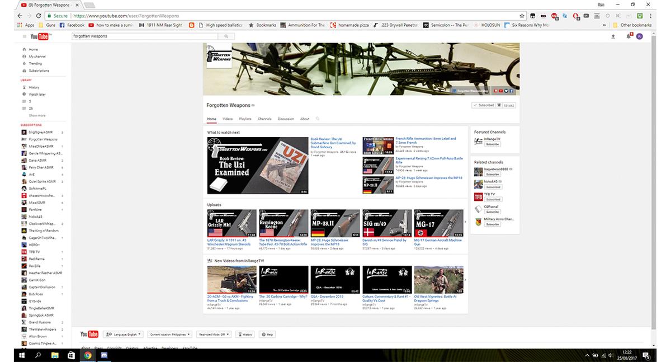The width and height of the screenshot is (671, 362).
Task: Expand library with Show more
Action: coord(37,116)
